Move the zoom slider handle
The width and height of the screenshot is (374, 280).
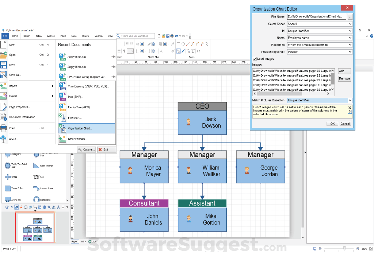click(344, 248)
